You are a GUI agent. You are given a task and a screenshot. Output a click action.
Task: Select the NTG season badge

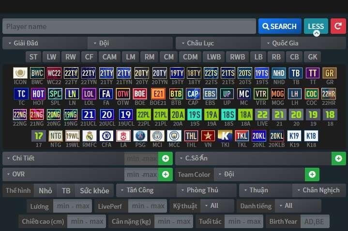click(x=56, y=136)
